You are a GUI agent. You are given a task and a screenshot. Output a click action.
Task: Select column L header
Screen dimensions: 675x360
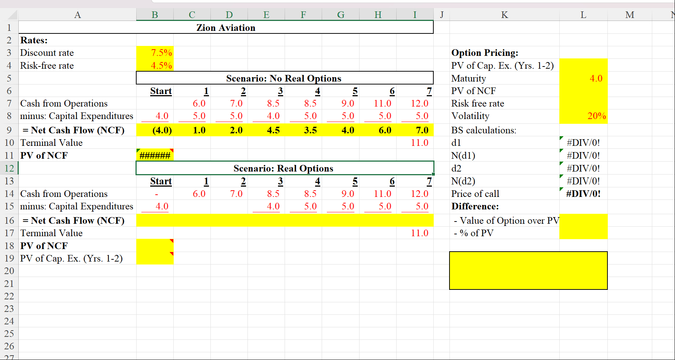tap(584, 15)
